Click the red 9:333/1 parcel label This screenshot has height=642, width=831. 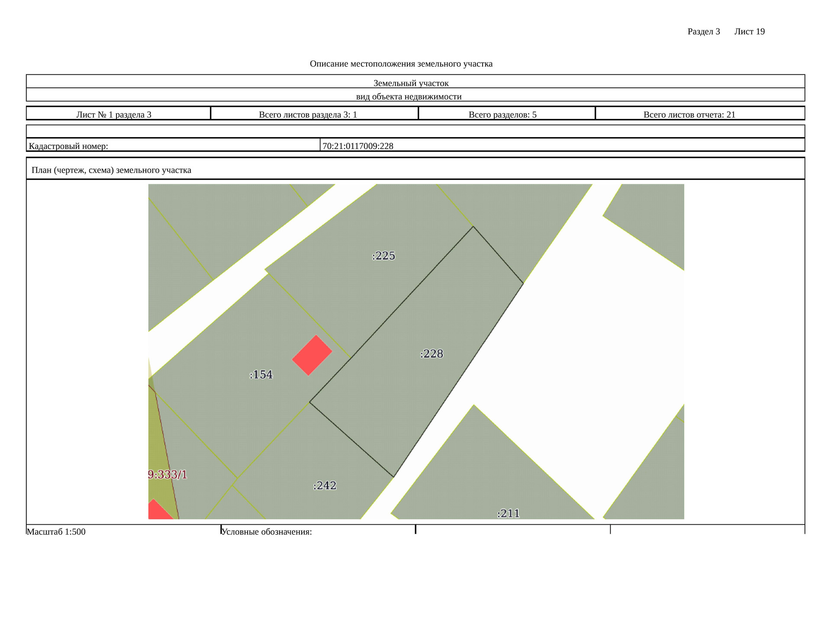[x=168, y=475]
